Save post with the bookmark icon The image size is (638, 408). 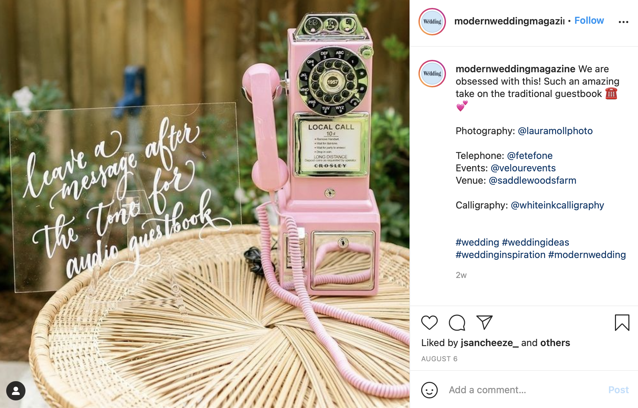tap(622, 323)
